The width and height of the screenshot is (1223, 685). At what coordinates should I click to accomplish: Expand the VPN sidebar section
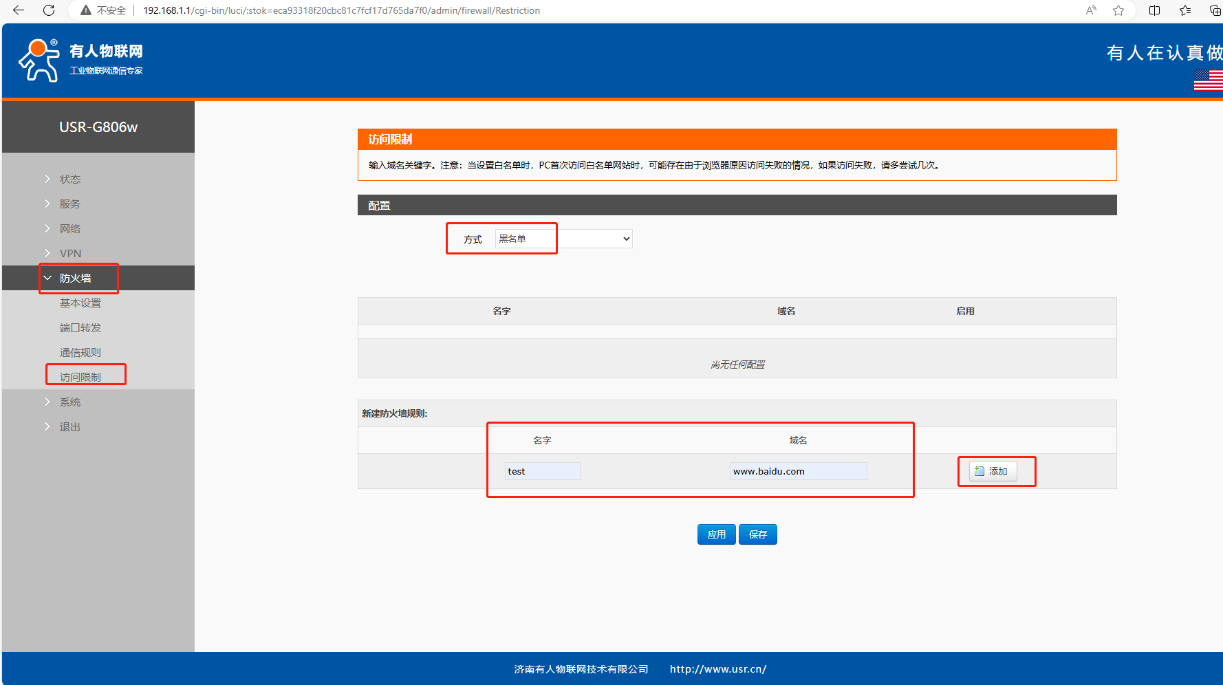pos(70,253)
